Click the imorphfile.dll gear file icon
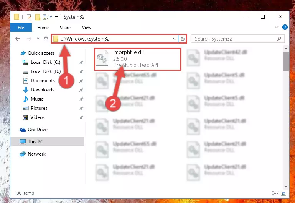 (x=102, y=58)
